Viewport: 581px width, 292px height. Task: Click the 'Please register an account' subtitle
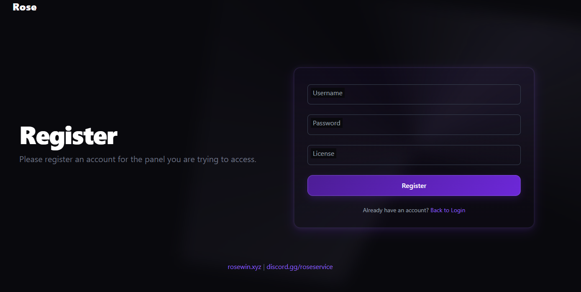pyautogui.click(x=138, y=159)
